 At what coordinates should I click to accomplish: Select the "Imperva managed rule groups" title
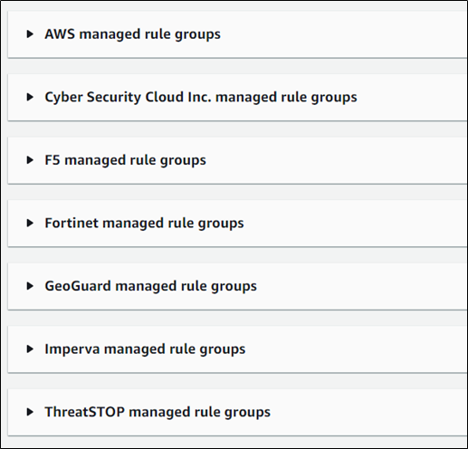click(x=145, y=349)
